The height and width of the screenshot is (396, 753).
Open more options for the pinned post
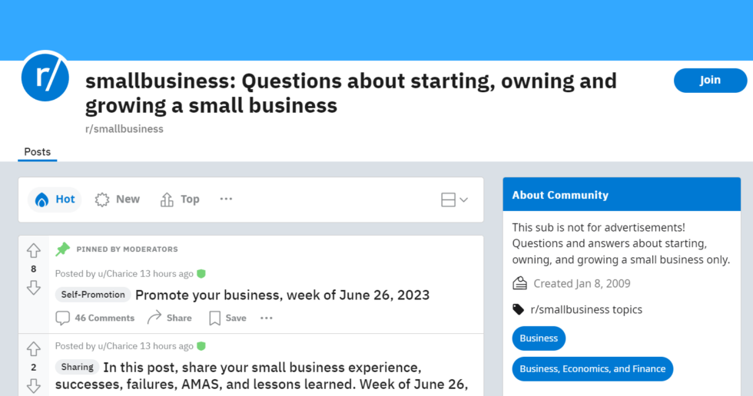coord(267,318)
